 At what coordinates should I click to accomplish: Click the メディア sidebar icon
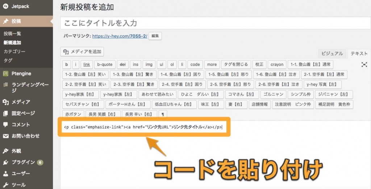click(x=5, y=102)
